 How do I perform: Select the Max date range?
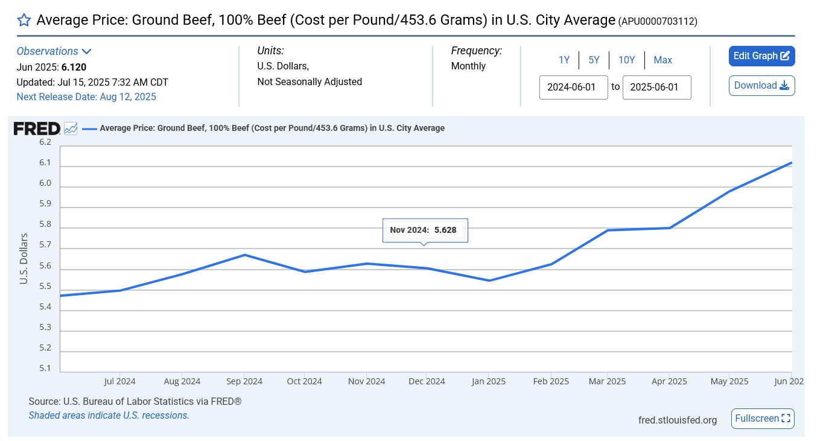tap(663, 60)
